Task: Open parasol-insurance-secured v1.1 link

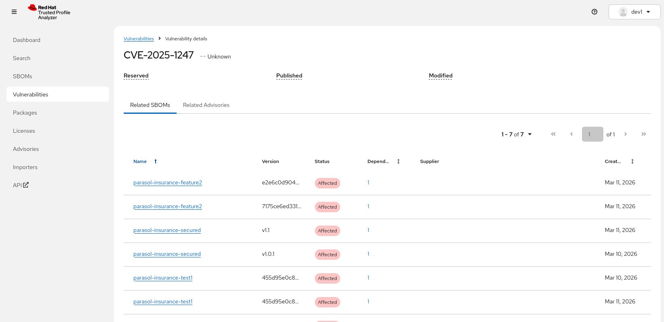Action: coord(167,230)
